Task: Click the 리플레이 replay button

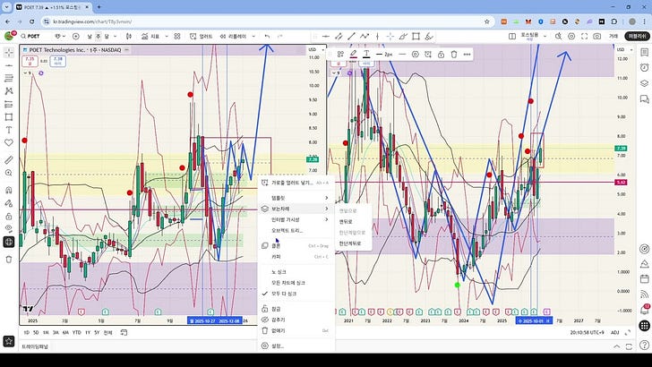Action: [x=233, y=37]
